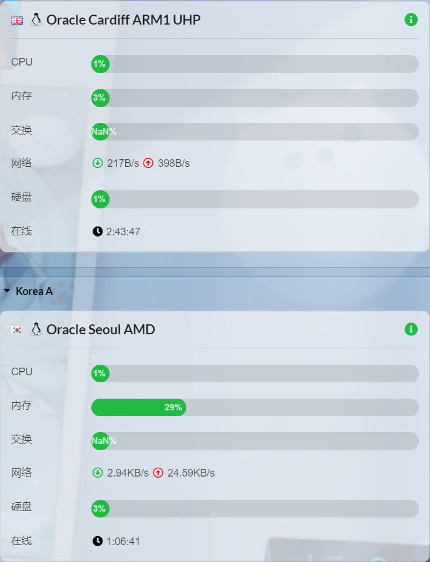Click the clock icon showing 1:06:41 uptime
This screenshot has width=430, height=562.
tap(98, 541)
